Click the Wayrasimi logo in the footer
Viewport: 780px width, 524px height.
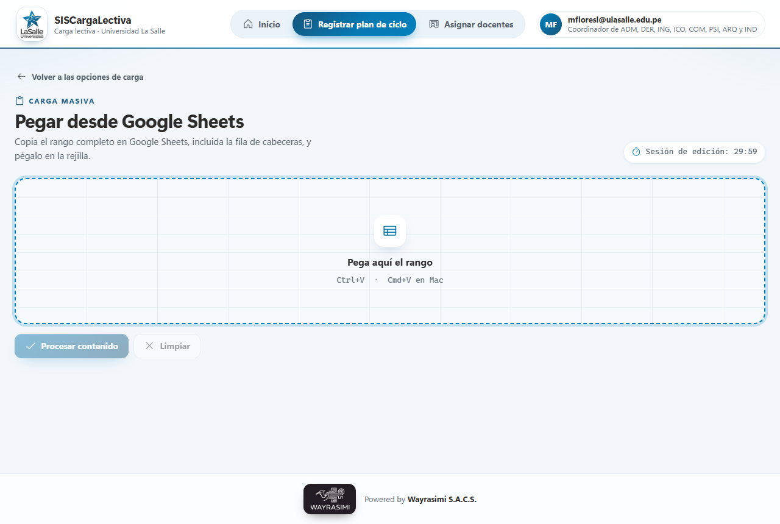330,499
